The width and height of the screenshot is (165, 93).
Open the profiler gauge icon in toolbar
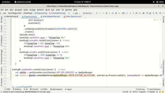tap(113, 13)
